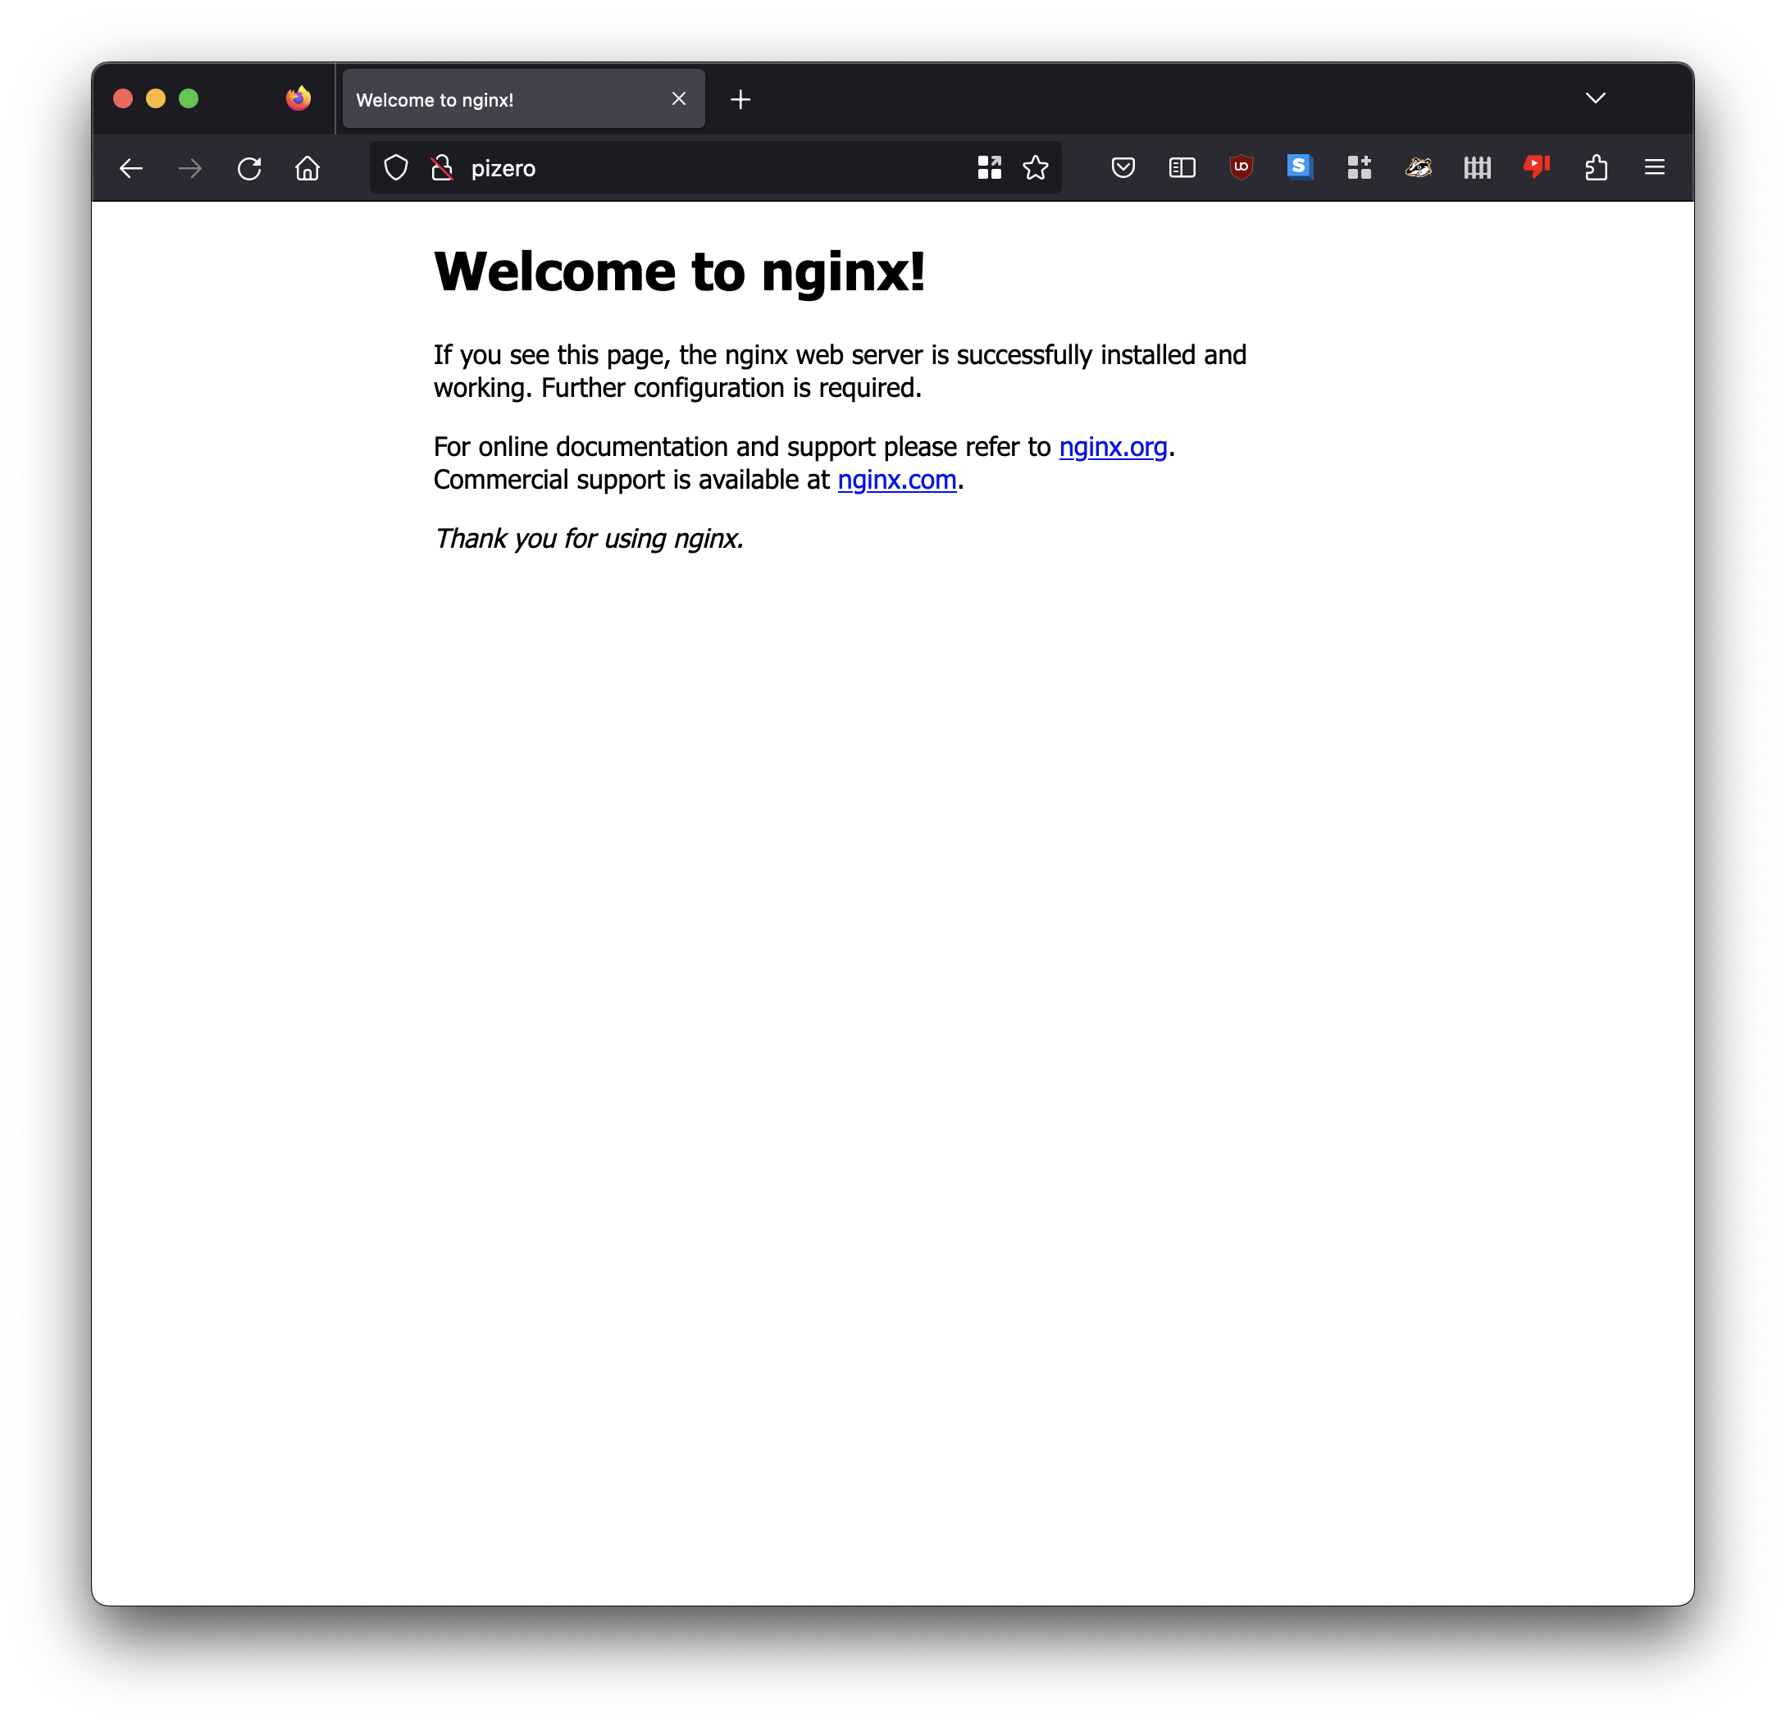Click the yellow minimize window button

coord(156,98)
